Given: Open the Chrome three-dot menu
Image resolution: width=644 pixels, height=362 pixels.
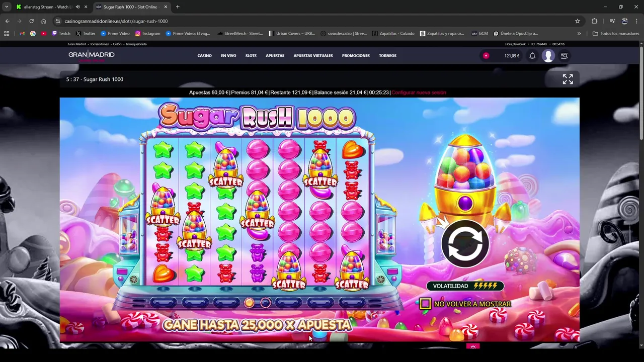Looking at the screenshot, I should (x=636, y=21).
